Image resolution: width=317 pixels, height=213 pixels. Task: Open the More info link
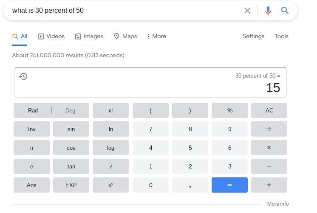pyautogui.click(x=278, y=204)
